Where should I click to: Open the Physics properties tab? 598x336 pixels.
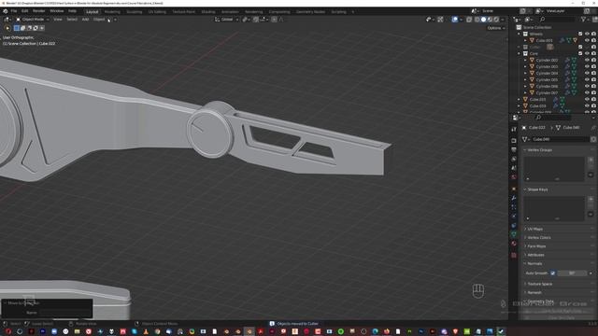(x=514, y=216)
